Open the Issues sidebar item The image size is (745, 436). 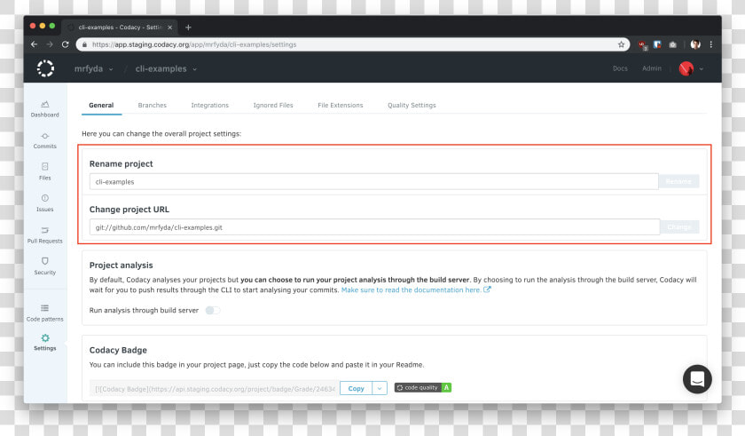44,203
